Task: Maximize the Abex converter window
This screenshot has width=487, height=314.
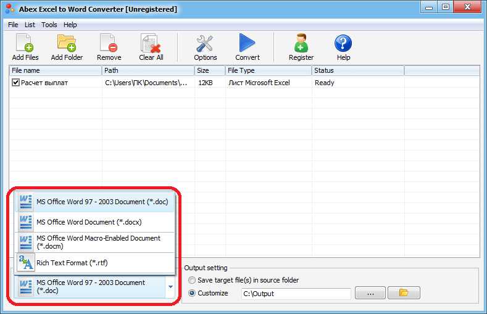Action: click(x=446, y=7)
